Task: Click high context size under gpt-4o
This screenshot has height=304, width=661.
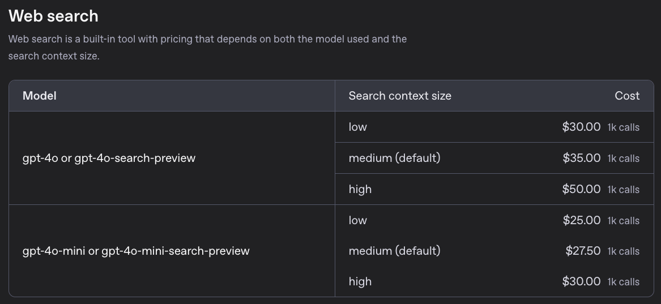Action: tap(360, 189)
